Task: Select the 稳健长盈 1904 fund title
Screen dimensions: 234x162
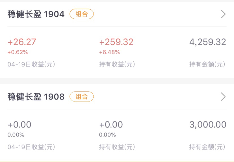Action: pos(36,14)
